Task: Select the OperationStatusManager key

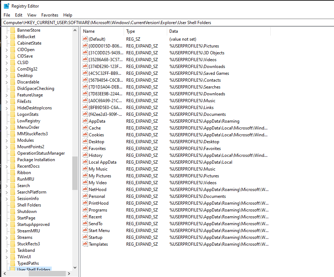Action: pyautogui.click(x=41, y=153)
